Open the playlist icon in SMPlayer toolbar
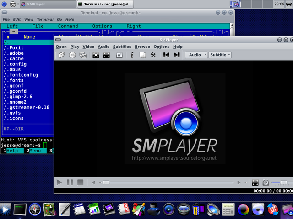293x219 pixels. pyautogui.click(x=142, y=55)
